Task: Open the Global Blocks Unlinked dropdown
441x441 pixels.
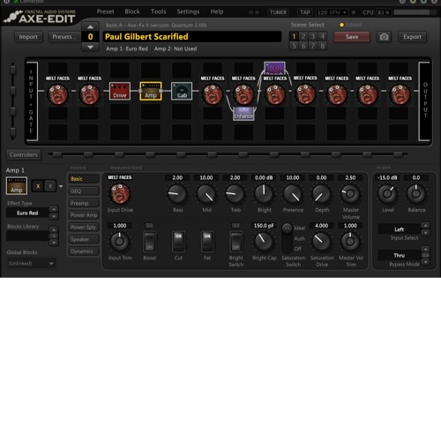Action: (31, 264)
